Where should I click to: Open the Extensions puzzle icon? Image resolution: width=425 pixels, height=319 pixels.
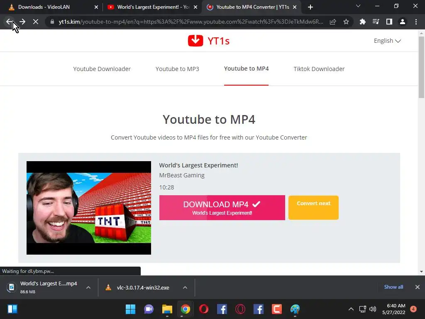pyautogui.click(x=362, y=22)
